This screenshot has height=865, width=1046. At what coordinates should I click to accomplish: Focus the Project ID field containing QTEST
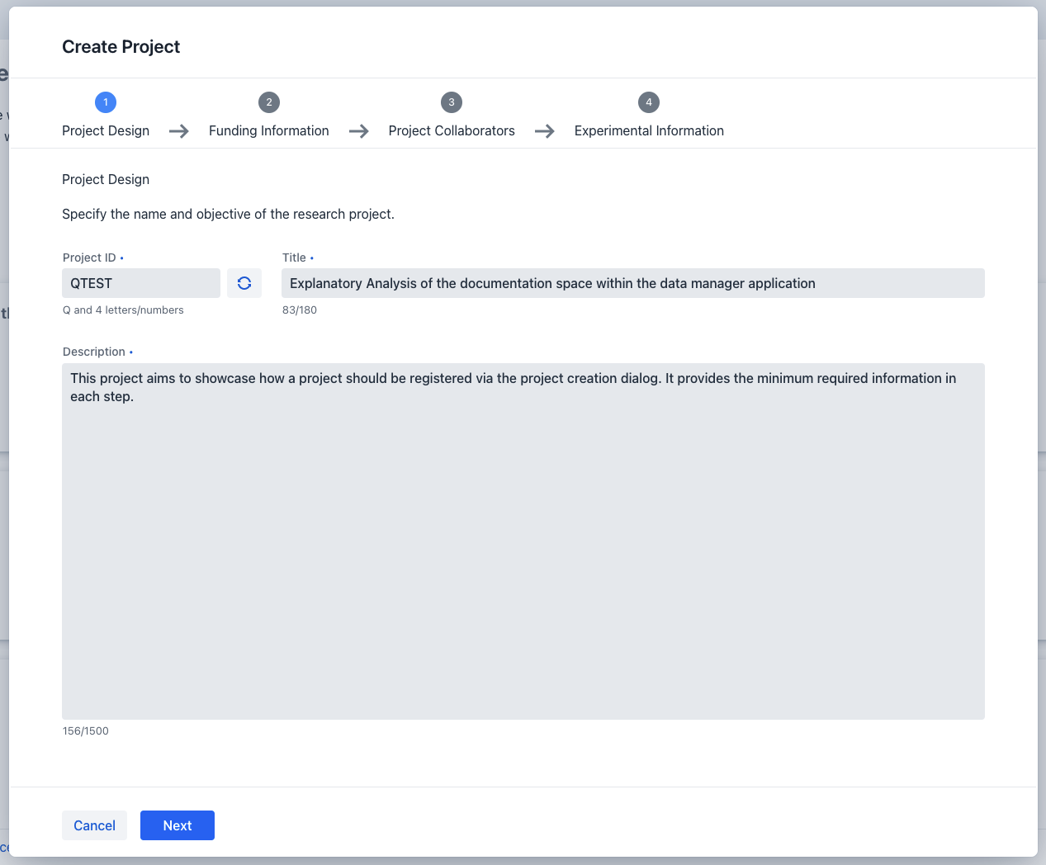coord(141,283)
